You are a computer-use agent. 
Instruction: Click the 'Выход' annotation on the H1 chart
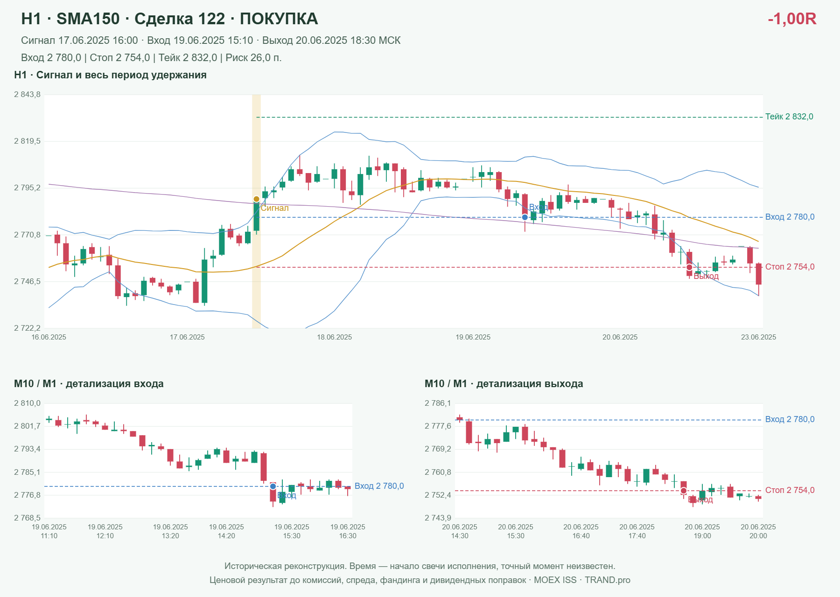point(706,276)
